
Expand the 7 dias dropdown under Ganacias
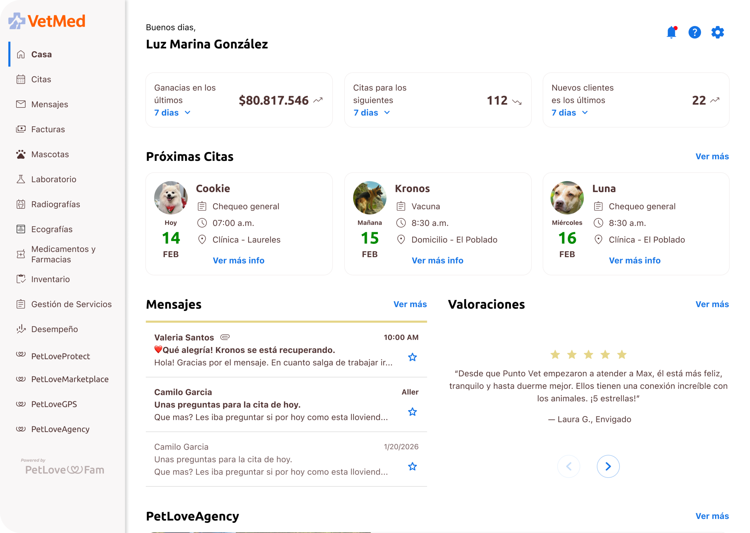[173, 112]
